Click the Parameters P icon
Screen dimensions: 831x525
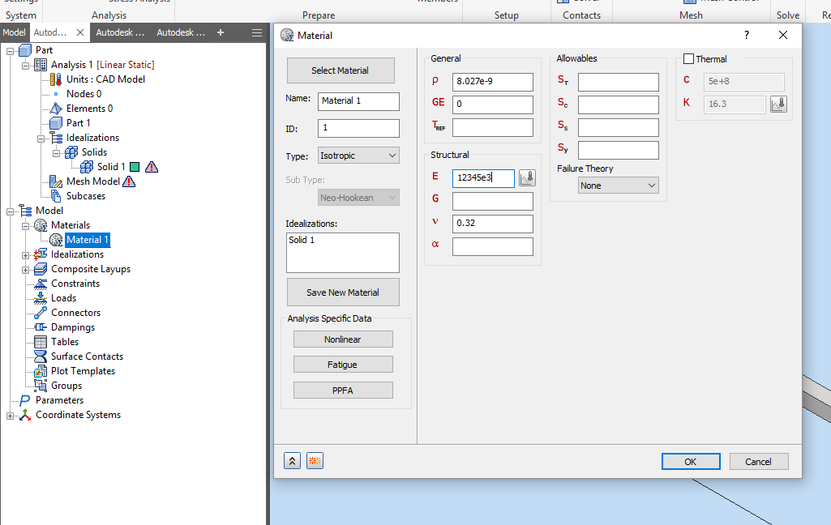(x=25, y=400)
